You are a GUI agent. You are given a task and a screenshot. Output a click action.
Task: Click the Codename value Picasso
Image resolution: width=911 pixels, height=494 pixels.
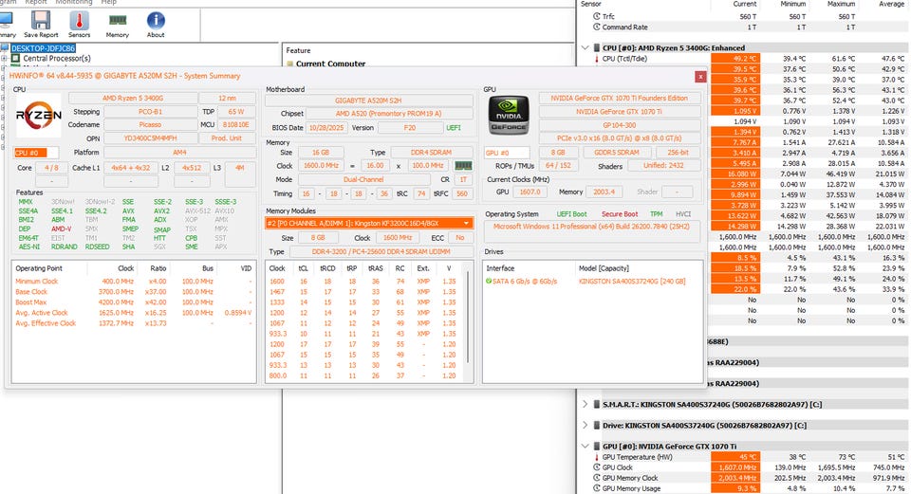(x=151, y=125)
